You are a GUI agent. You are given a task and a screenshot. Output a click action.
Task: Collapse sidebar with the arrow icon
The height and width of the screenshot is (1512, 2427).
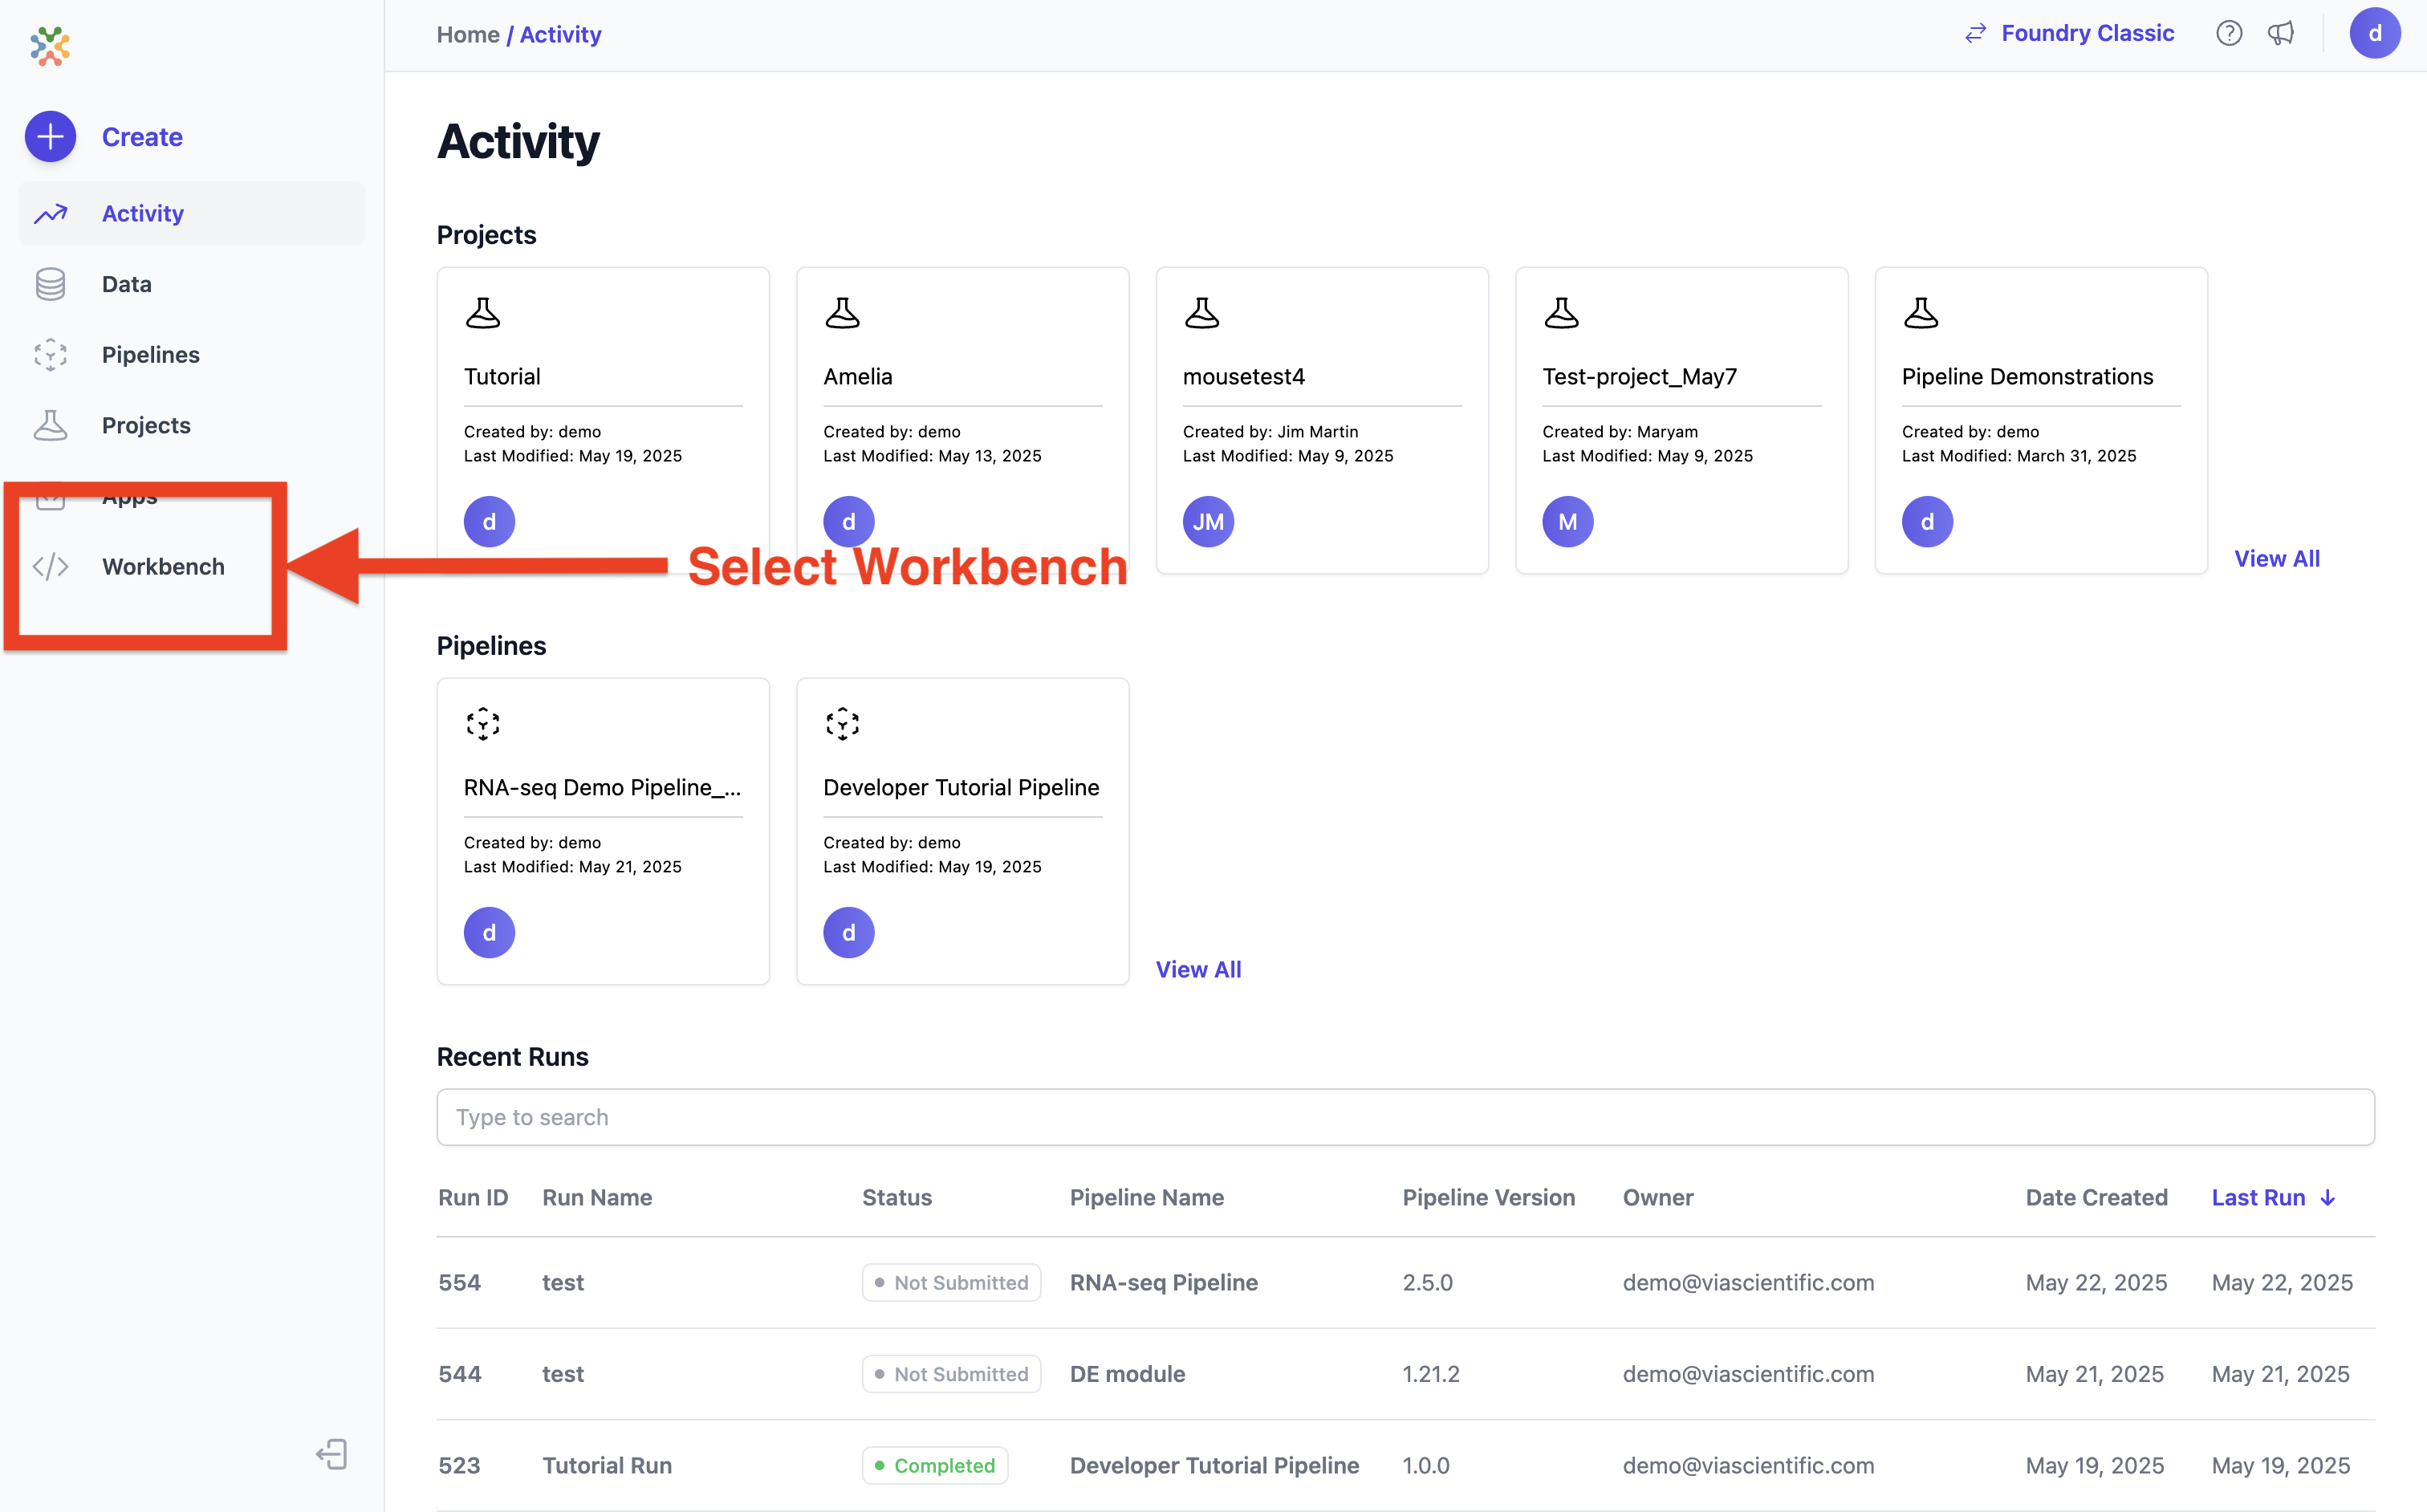(332, 1454)
